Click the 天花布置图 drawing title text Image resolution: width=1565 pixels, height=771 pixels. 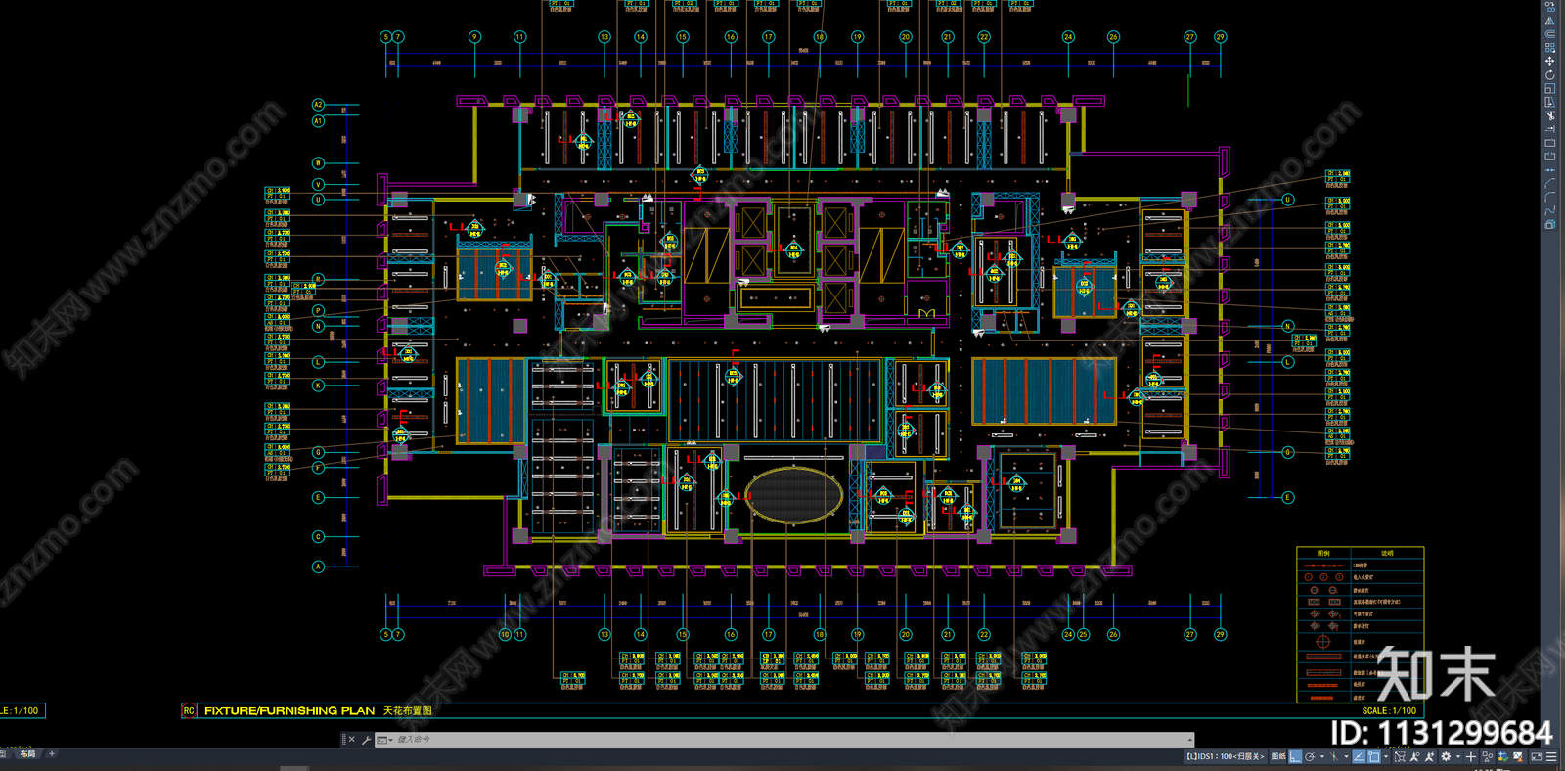click(408, 711)
